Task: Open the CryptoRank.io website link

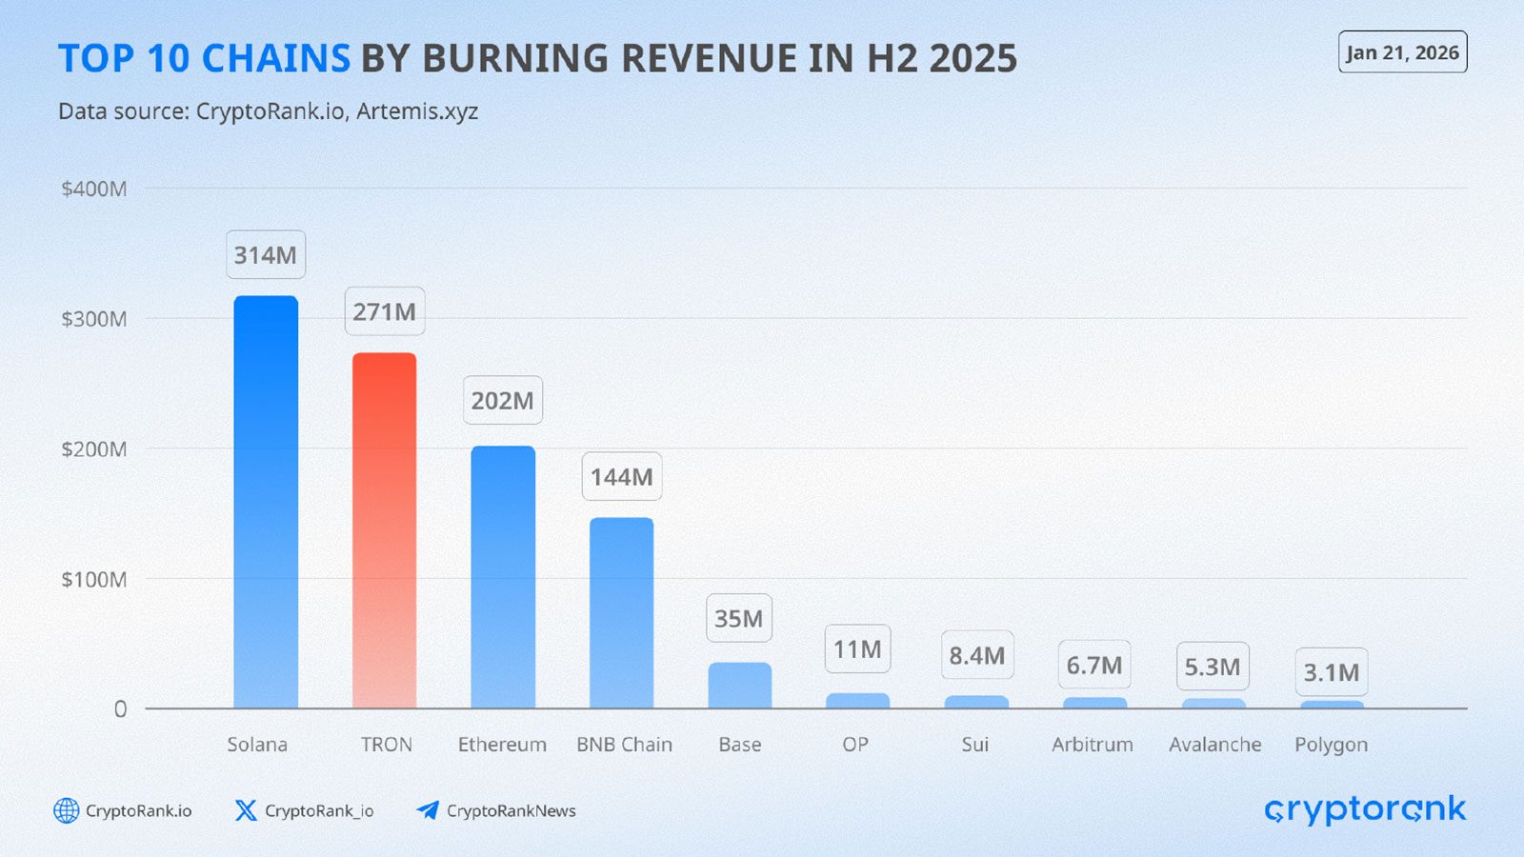Action: 138,811
